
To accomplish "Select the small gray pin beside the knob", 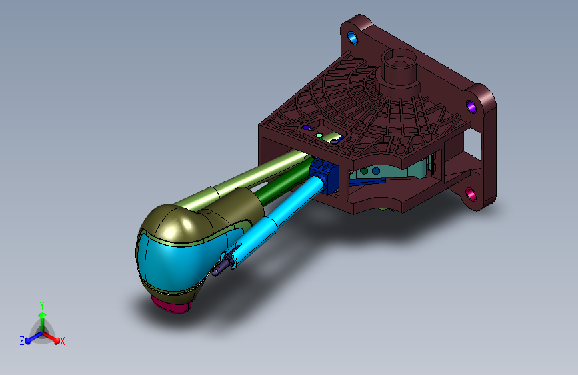I will 221,268.
